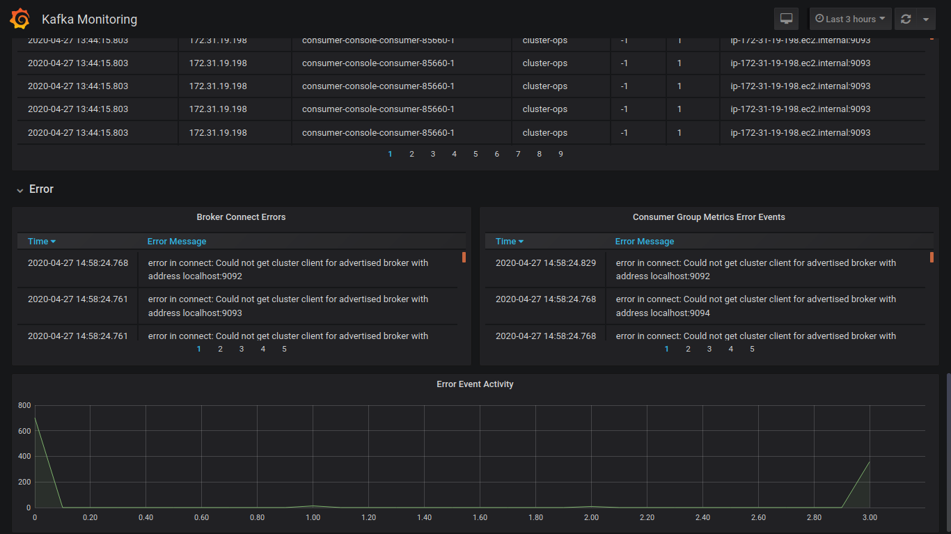951x534 pixels.
Task: Select Broker Connect error message for localhost:9092
Action: [288, 269]
